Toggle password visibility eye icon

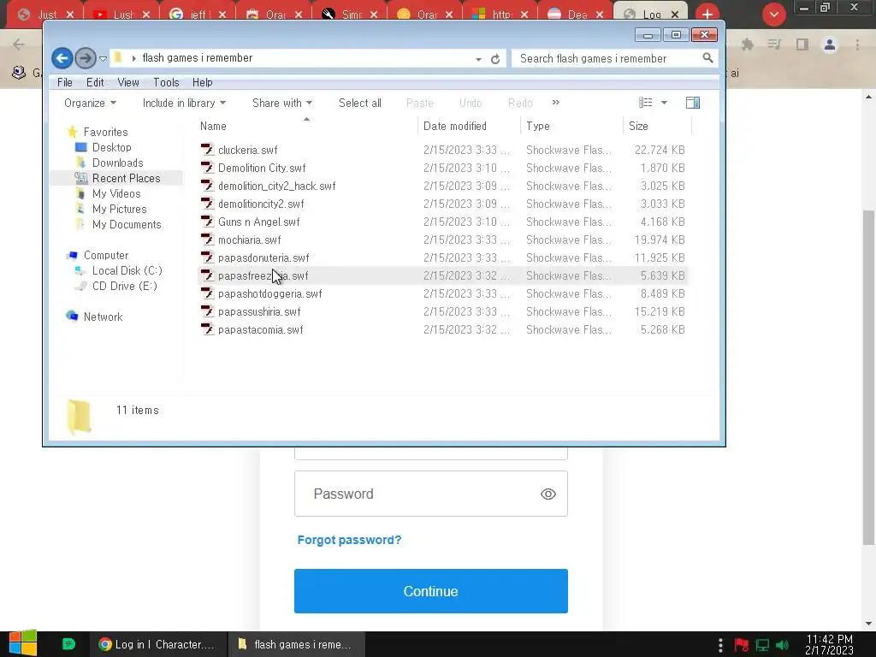[548, 494]
